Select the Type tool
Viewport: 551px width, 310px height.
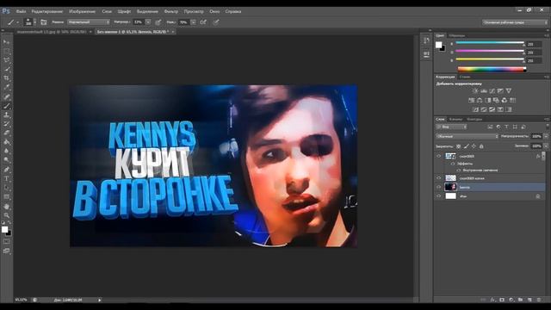(7, 178)
